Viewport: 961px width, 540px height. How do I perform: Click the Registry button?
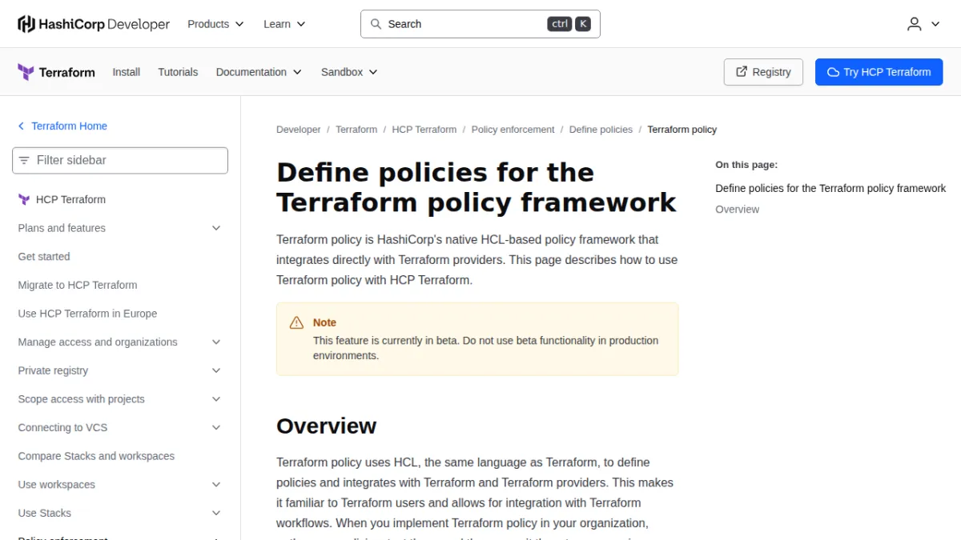[x=763, y=72]
